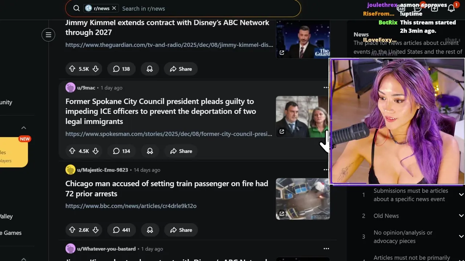
Task: Open spokesman.com article link
Action: pyautogui.click(x=169, y=134)
